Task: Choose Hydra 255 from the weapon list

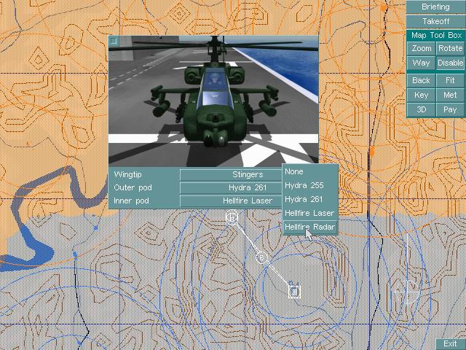Action: 310,185
